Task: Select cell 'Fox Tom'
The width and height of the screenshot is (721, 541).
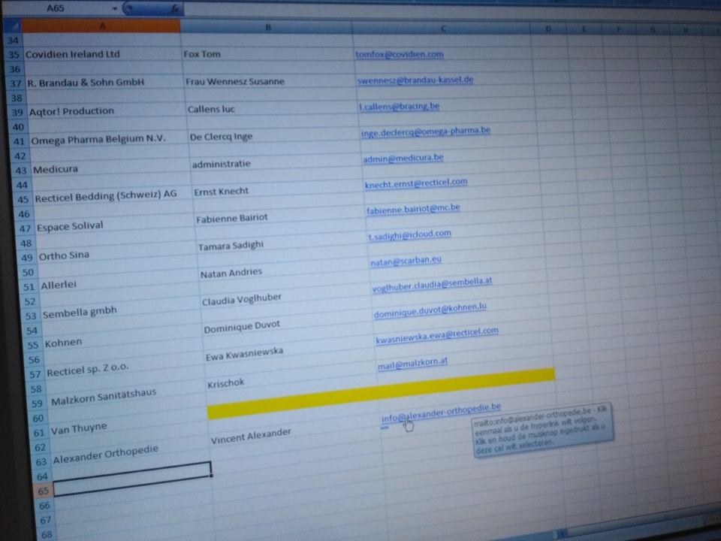Action: coord(202,54)
